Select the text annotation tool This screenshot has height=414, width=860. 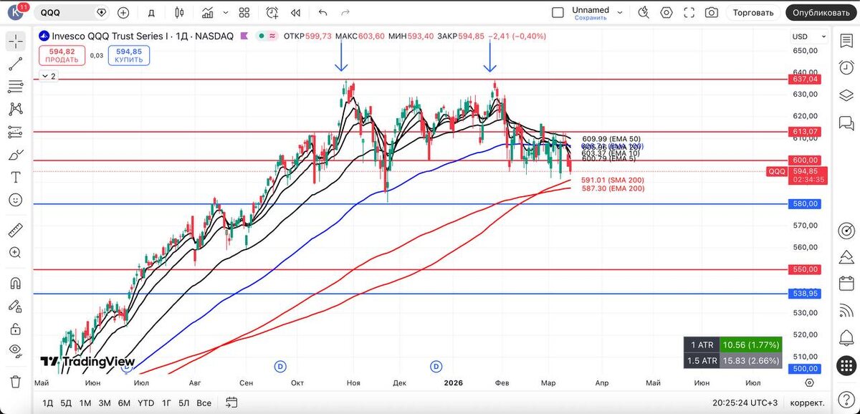click(15, 177)
